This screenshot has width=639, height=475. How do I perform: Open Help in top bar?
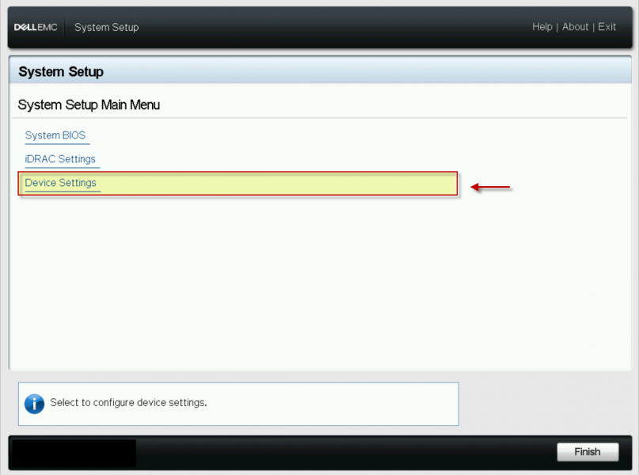click(x=542, y=27)
